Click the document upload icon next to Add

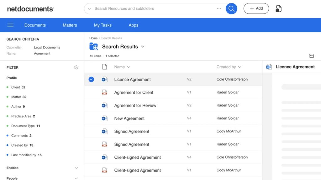click(x=279, y=8)
